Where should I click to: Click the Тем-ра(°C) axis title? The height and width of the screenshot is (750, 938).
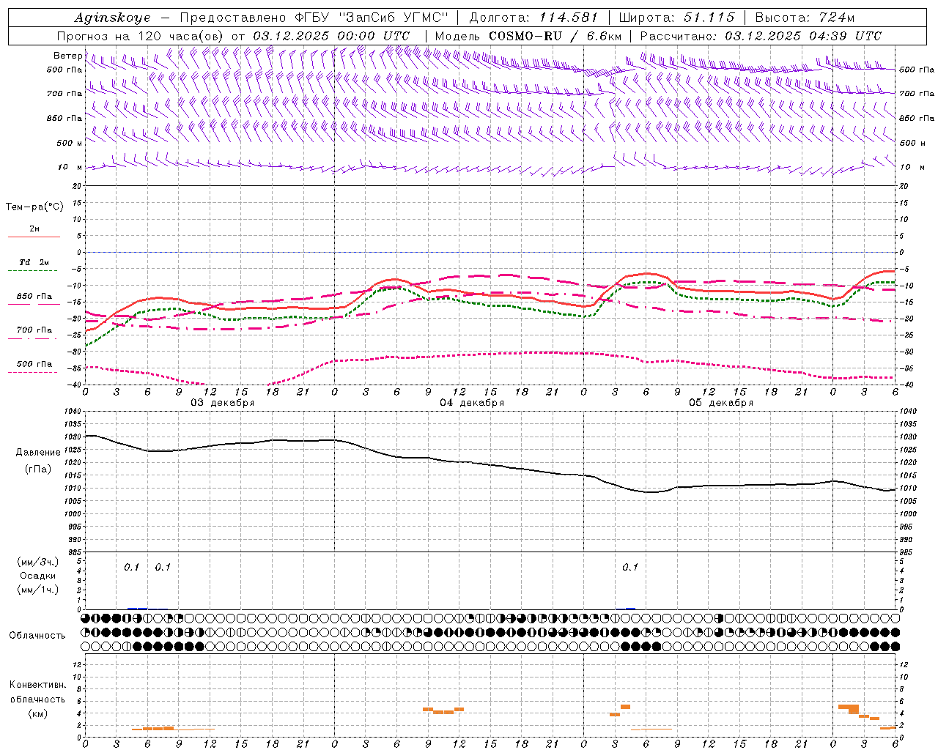click(x=34, y=207)
